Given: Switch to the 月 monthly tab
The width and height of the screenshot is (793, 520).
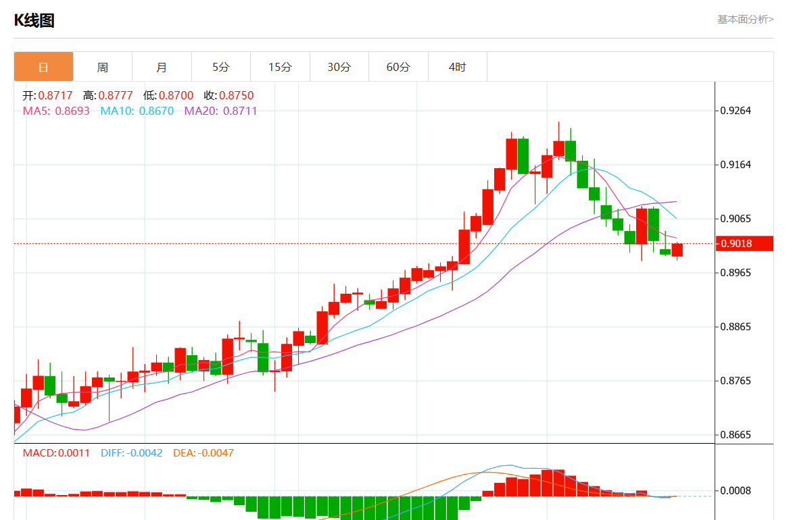Looking at the screenshot, I should [x=162, y=67].
